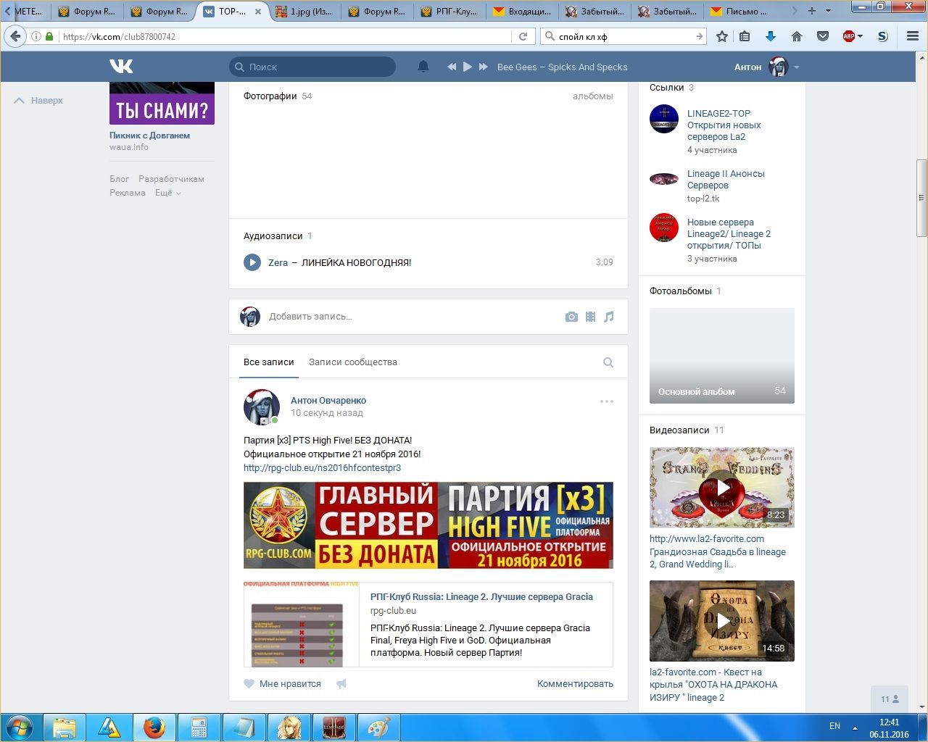Click the page vertical scrollbar thumb
This screenshot has height=742, width=928.
pos(921,198)
